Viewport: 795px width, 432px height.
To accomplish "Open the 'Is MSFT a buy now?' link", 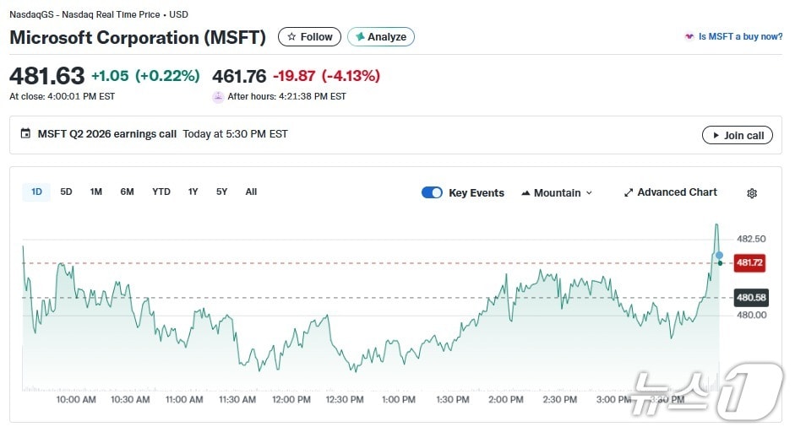I will 740,37.
